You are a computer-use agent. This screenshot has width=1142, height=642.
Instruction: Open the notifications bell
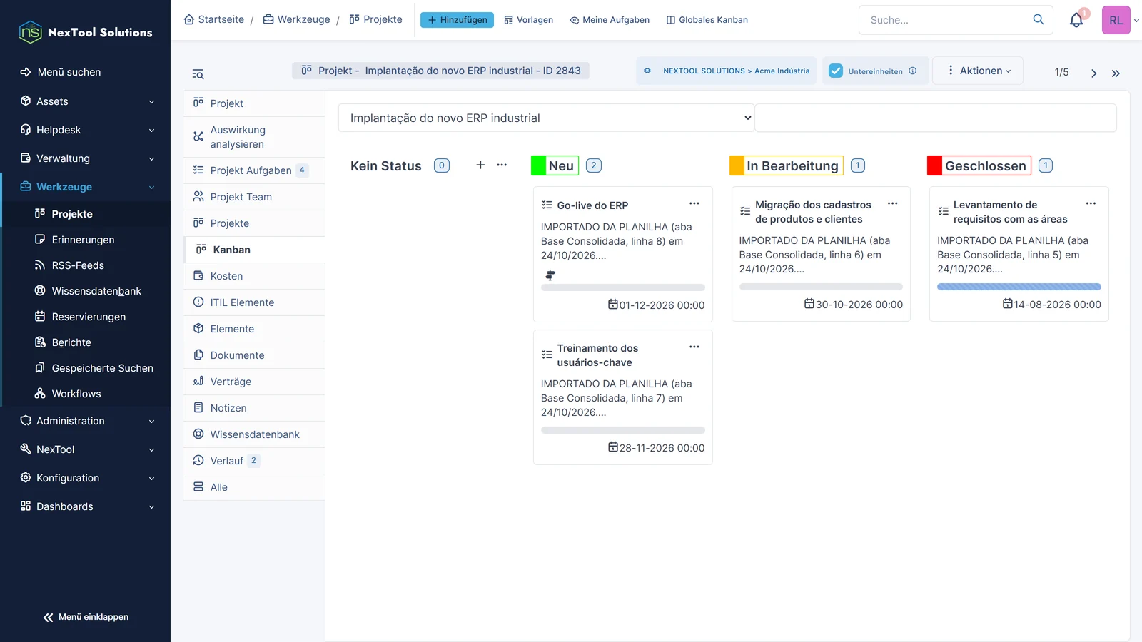coord(1076,20)
